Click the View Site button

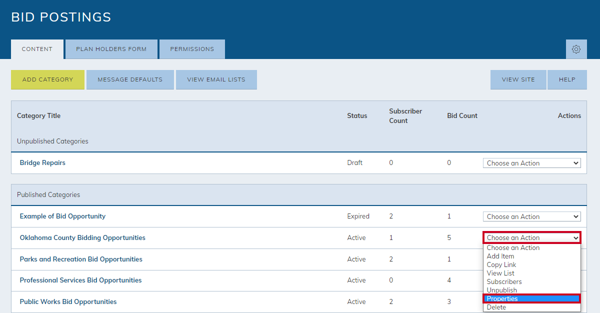point(518,79)
